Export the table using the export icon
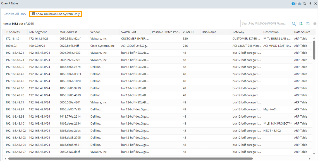Screen dimensions: 318x161 tap(301, 24)
